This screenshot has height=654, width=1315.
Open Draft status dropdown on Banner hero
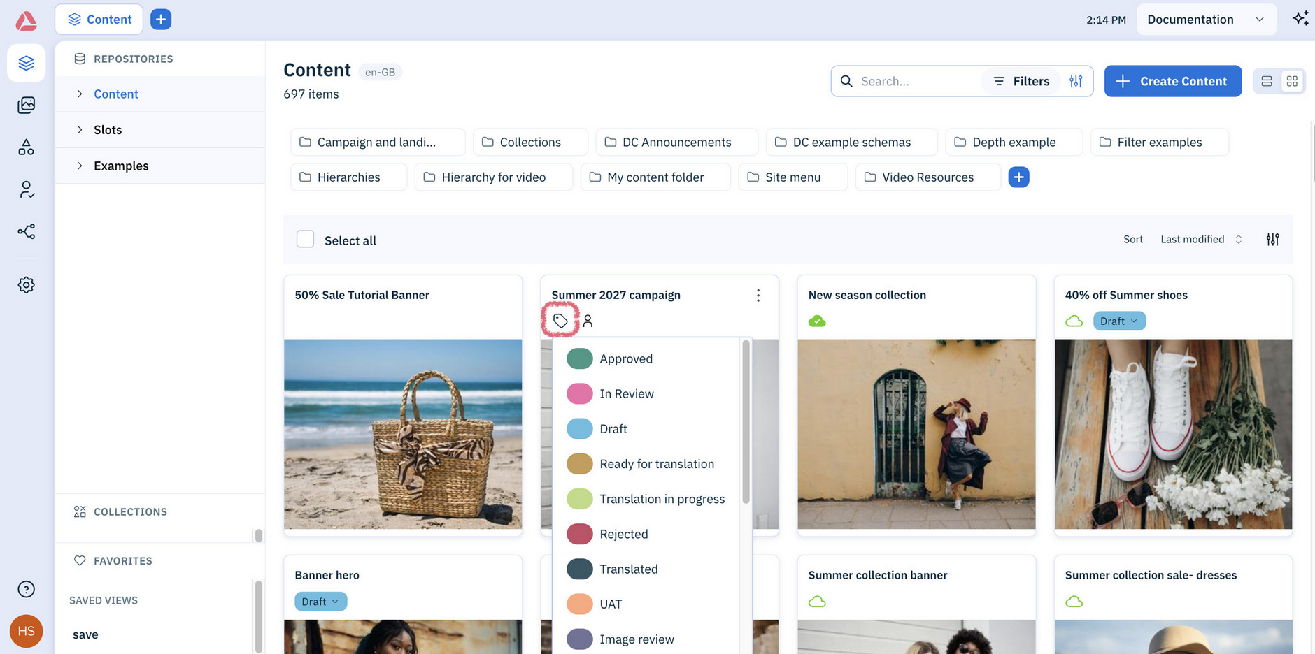321,602
